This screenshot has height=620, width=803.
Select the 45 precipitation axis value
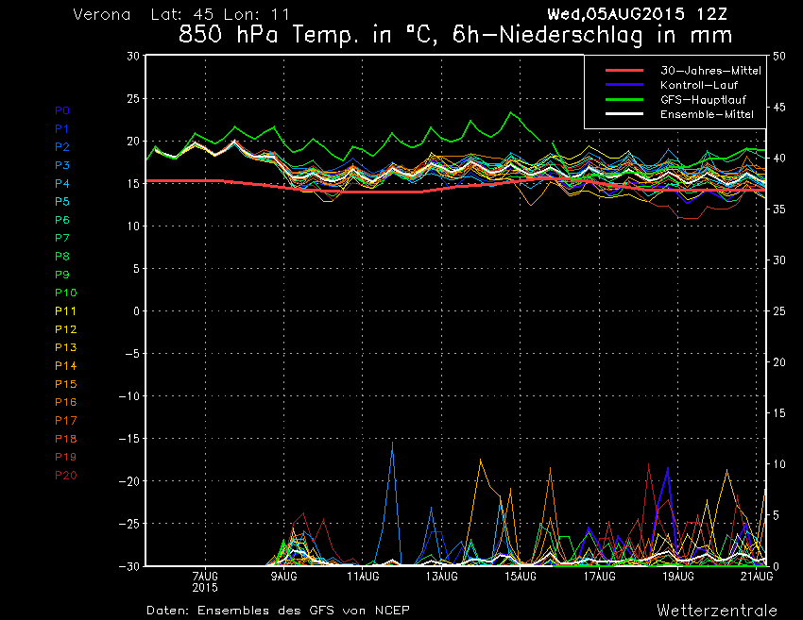[779, 108]
